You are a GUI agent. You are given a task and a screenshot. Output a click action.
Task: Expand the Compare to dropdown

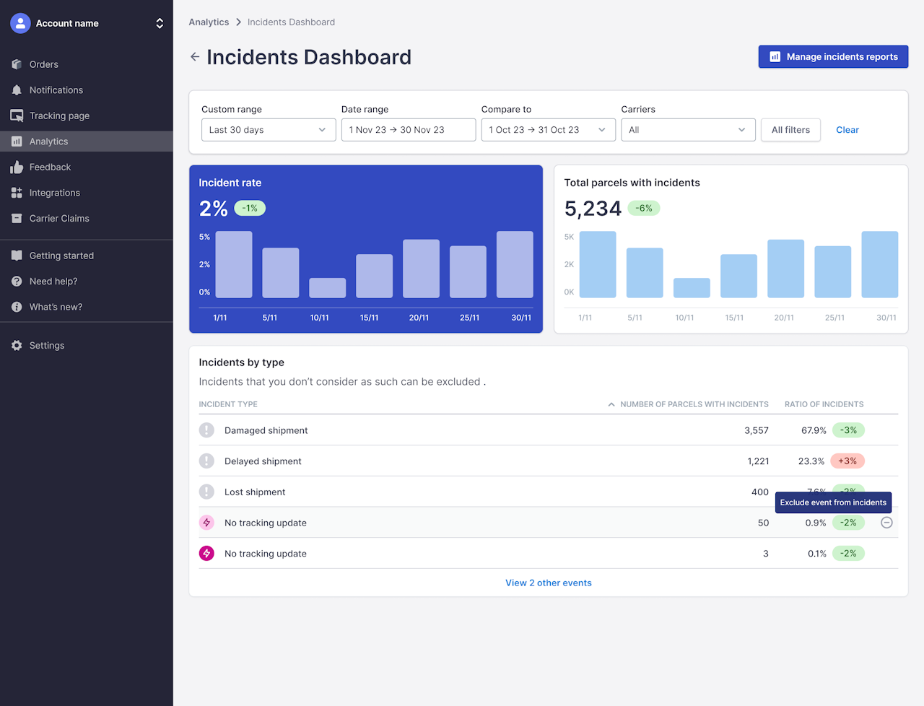point(547,130)
